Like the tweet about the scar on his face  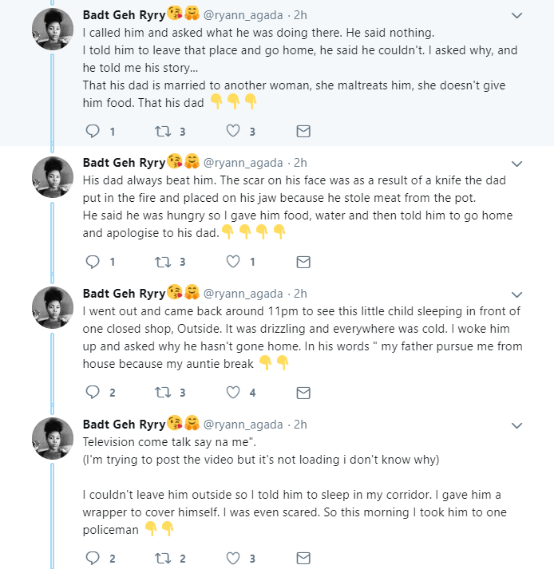(233, 262)
